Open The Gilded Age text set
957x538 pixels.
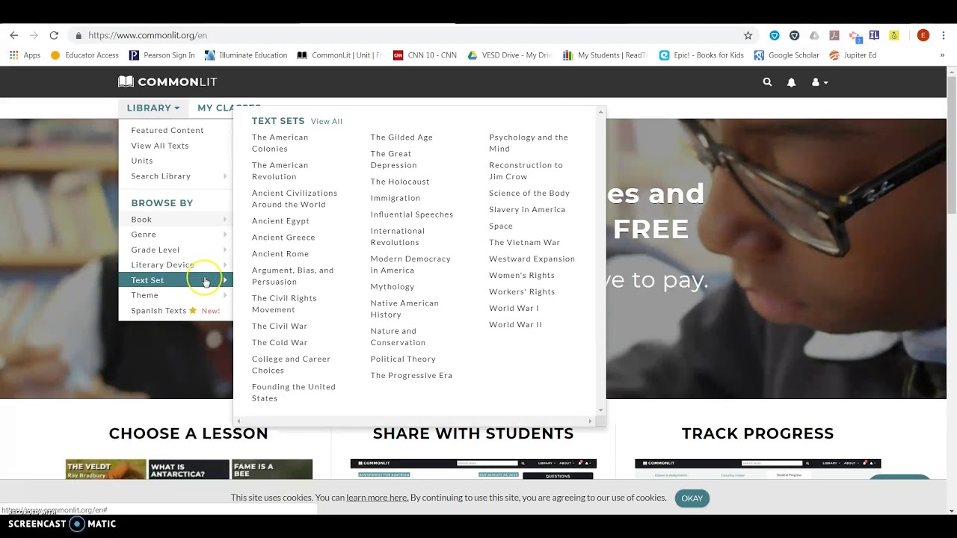(401, 137)
